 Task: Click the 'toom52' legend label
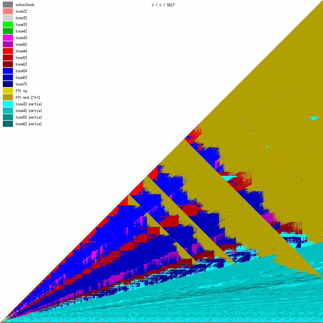tap(21, 44)
